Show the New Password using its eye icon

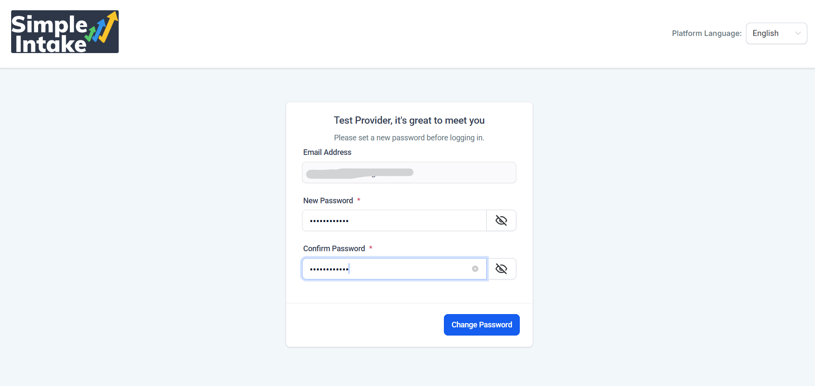[501, 220]
